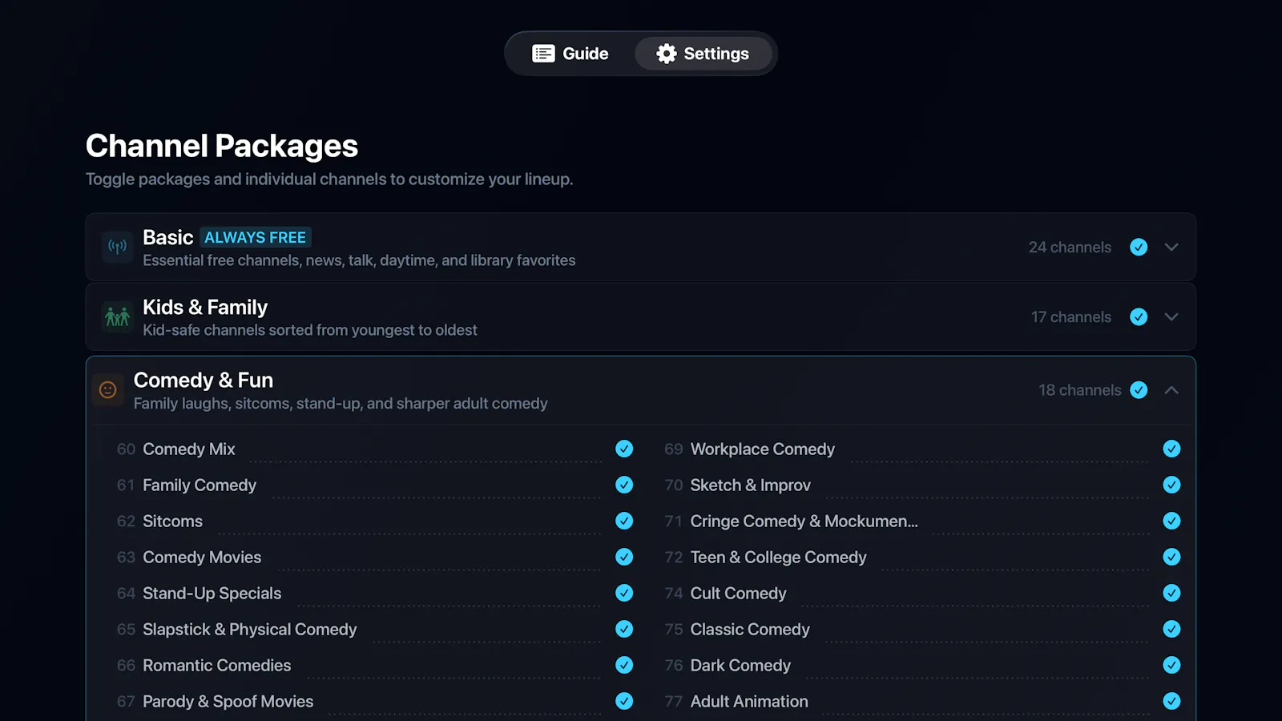Toggle the Basic package checkmark
The height and width of the screenshot is (721, 1282).
pyautogui.click(x=1139, y=247)
